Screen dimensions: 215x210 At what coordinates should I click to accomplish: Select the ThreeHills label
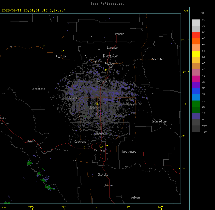pyautogui.click(x=134, y=104)
